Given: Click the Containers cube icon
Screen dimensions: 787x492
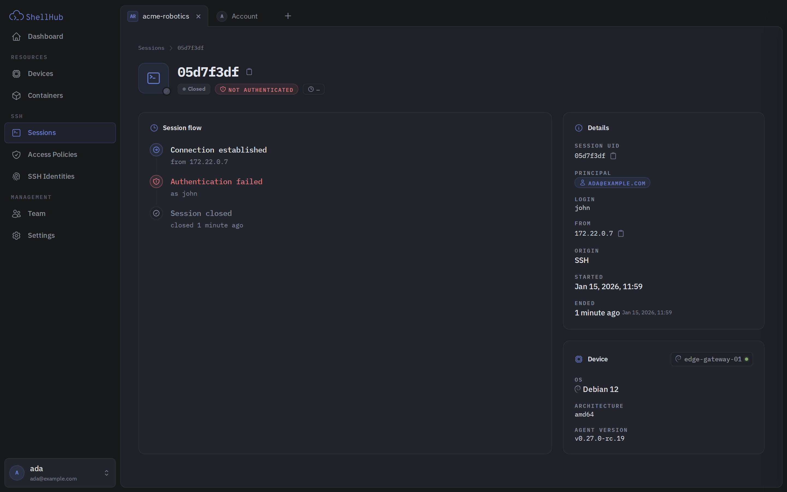Looking at the screenshot, I should [x=16, y=95].
